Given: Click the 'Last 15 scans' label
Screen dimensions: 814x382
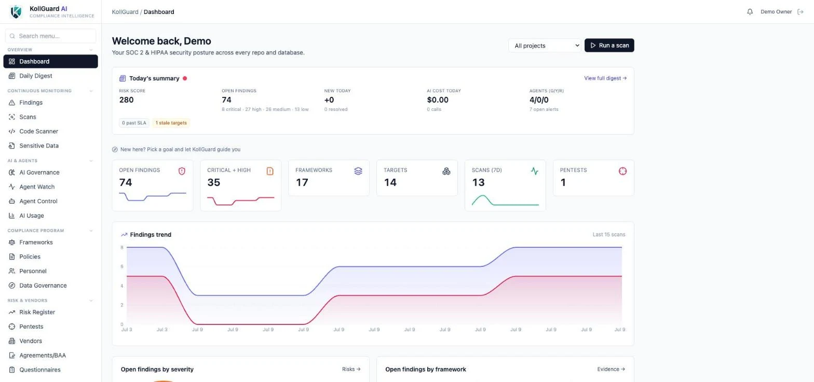Looking at the screenshot, I should [x=609, y=235].
